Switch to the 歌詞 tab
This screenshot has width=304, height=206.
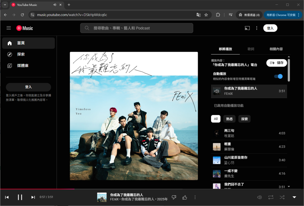coord(251,49)
